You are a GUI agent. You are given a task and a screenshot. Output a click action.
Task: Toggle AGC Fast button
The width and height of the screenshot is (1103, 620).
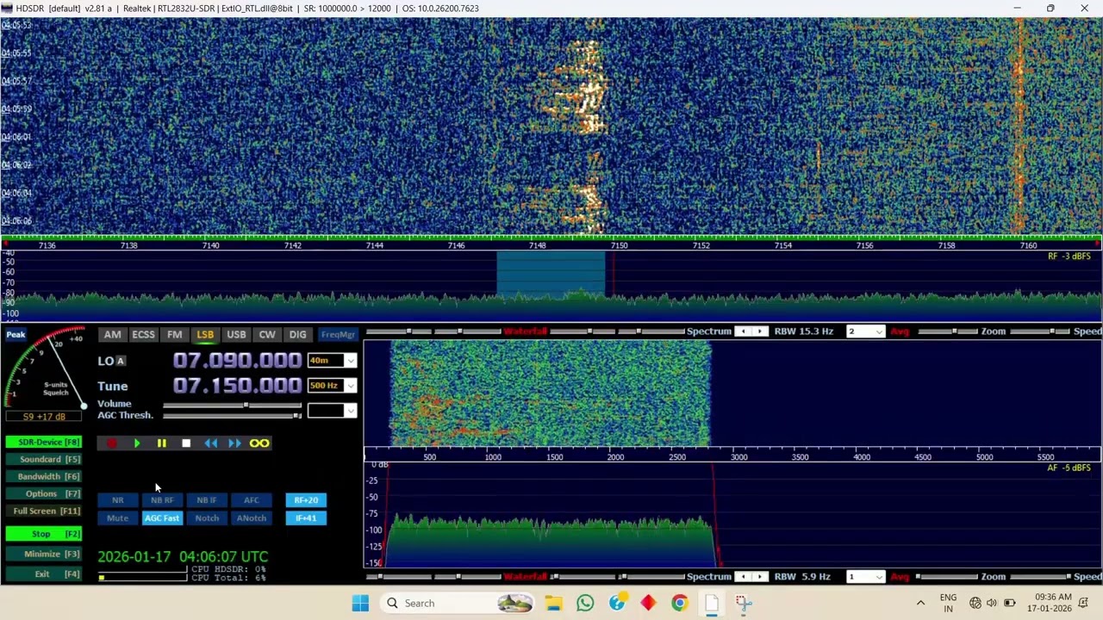point(162,518)
